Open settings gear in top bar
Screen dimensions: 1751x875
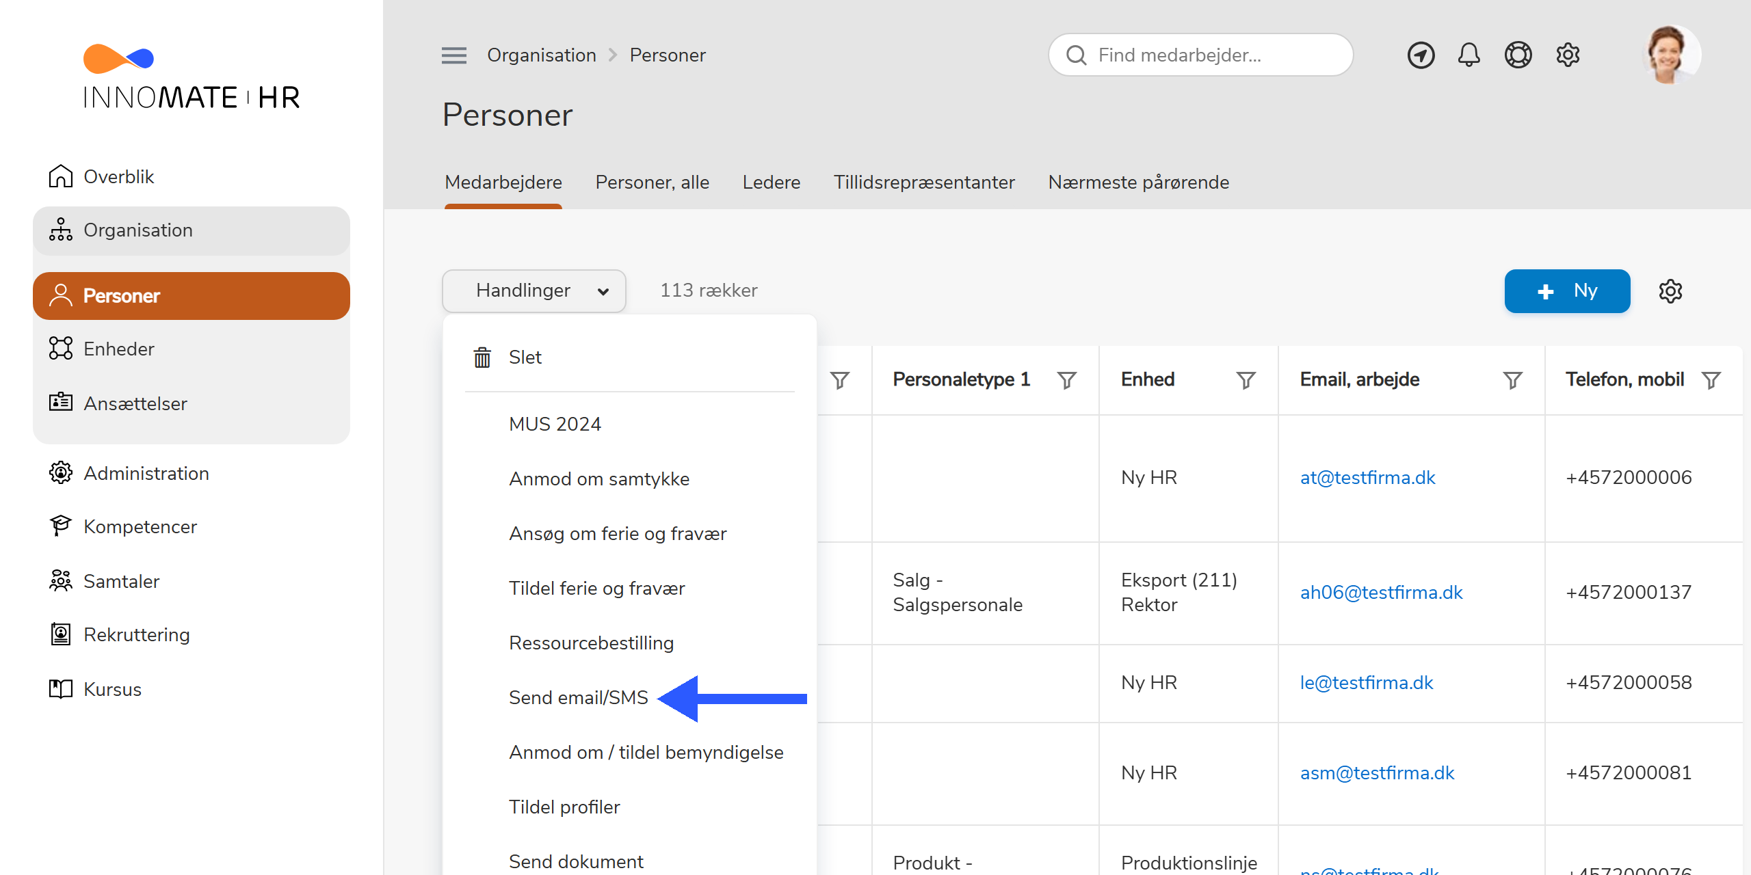pyautogui.click(x=1568, y=55)
